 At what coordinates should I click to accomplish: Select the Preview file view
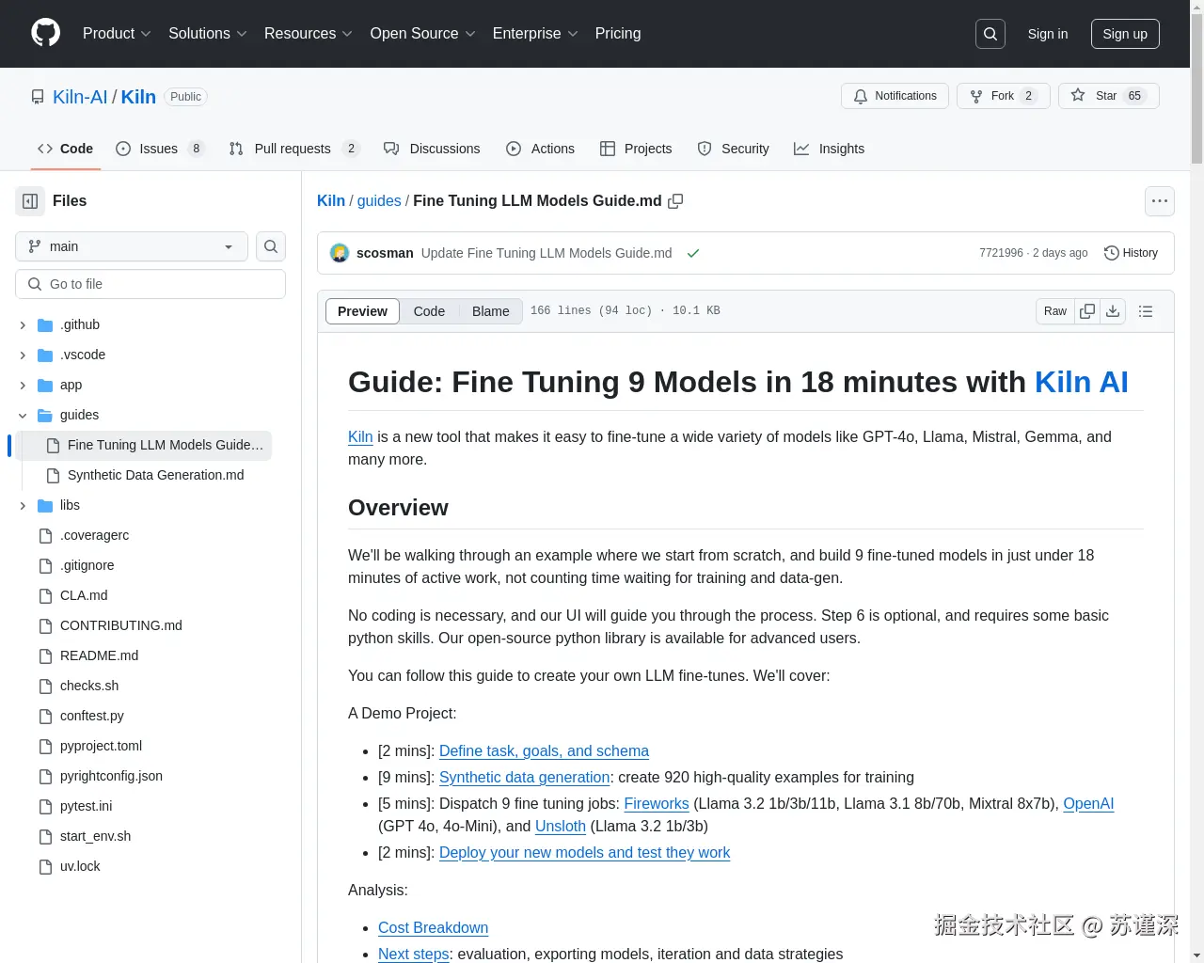pyautogui.click(x=362, y=311)
